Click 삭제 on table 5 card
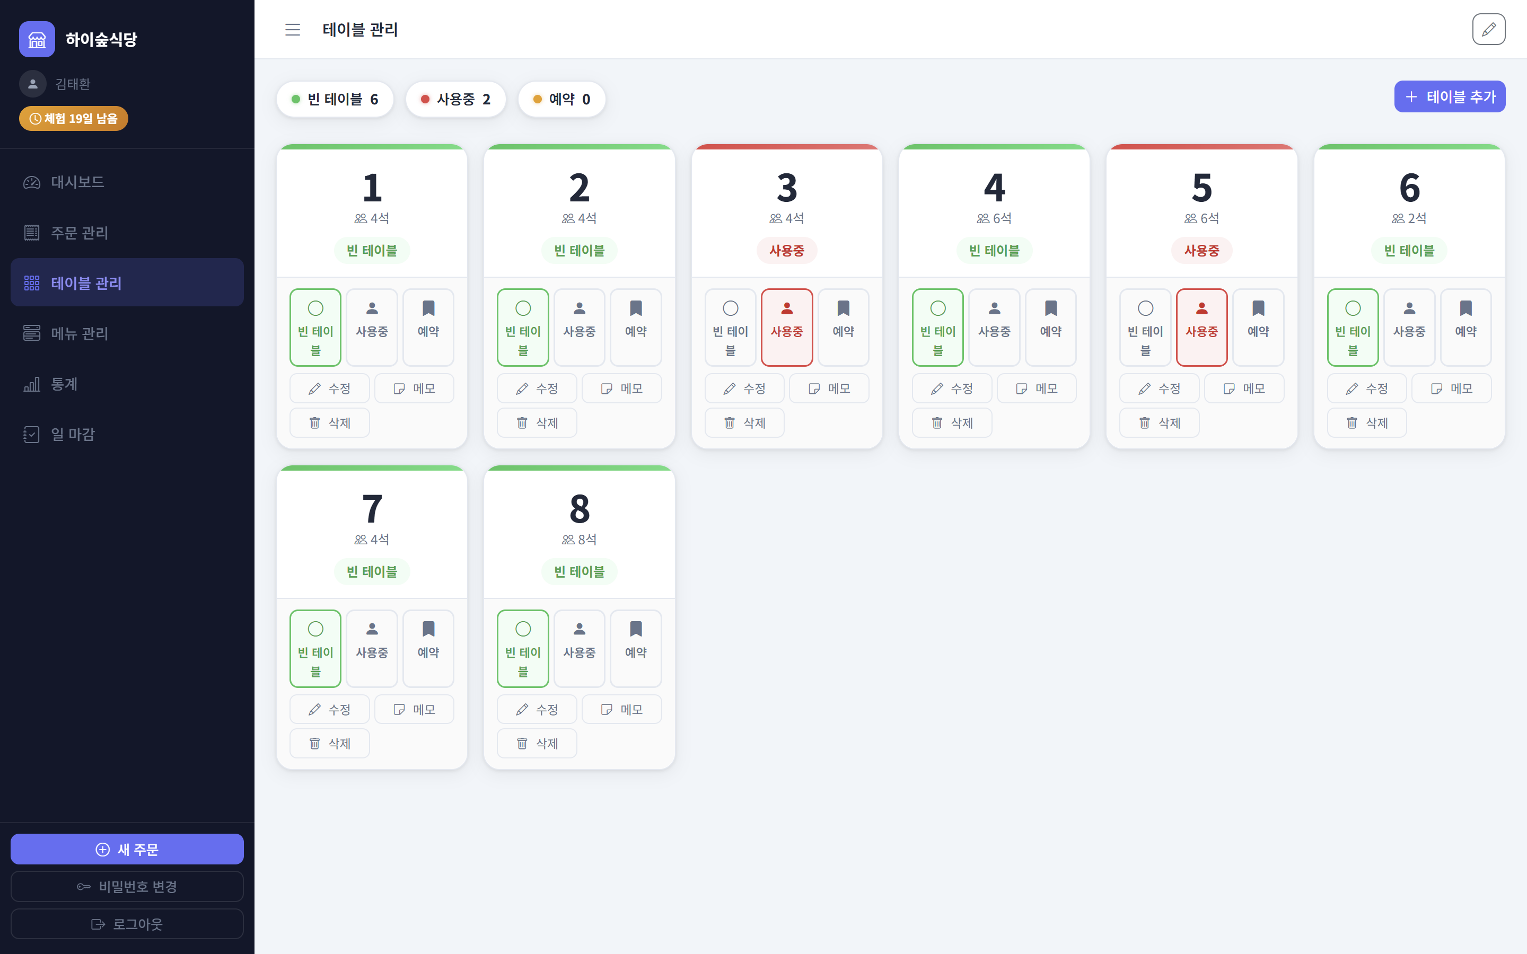Viewport: 1527px width, 954px height. pyautogui.click(x=1160, y=423)
